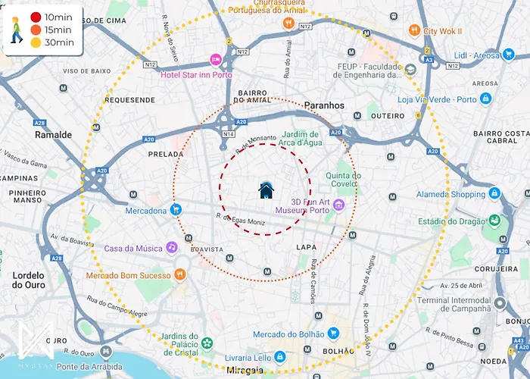Click the Hotel Star inn Porto pin
Screen dimensions: 530x379
point(216,60)
